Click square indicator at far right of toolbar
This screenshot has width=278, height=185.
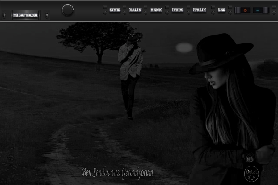click(273, 7)
